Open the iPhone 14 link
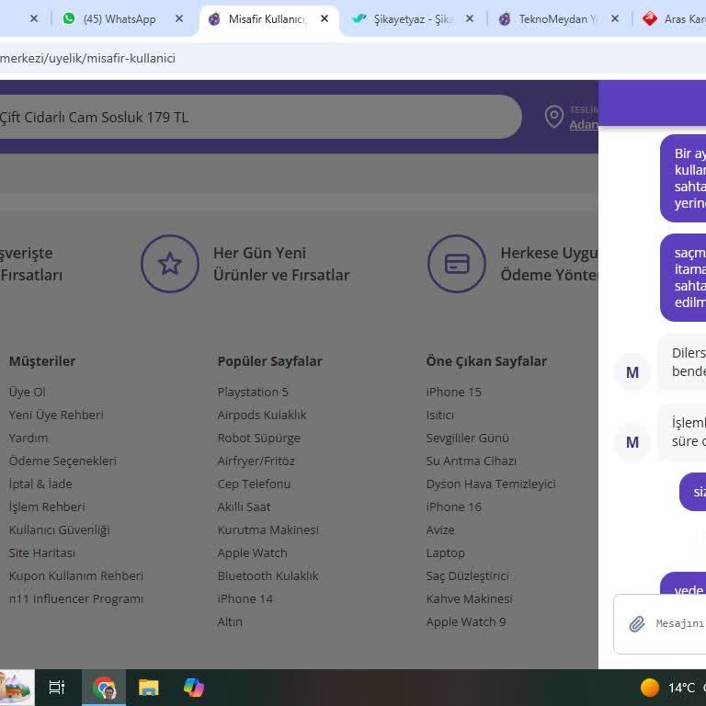 click(x=245, y=598)
